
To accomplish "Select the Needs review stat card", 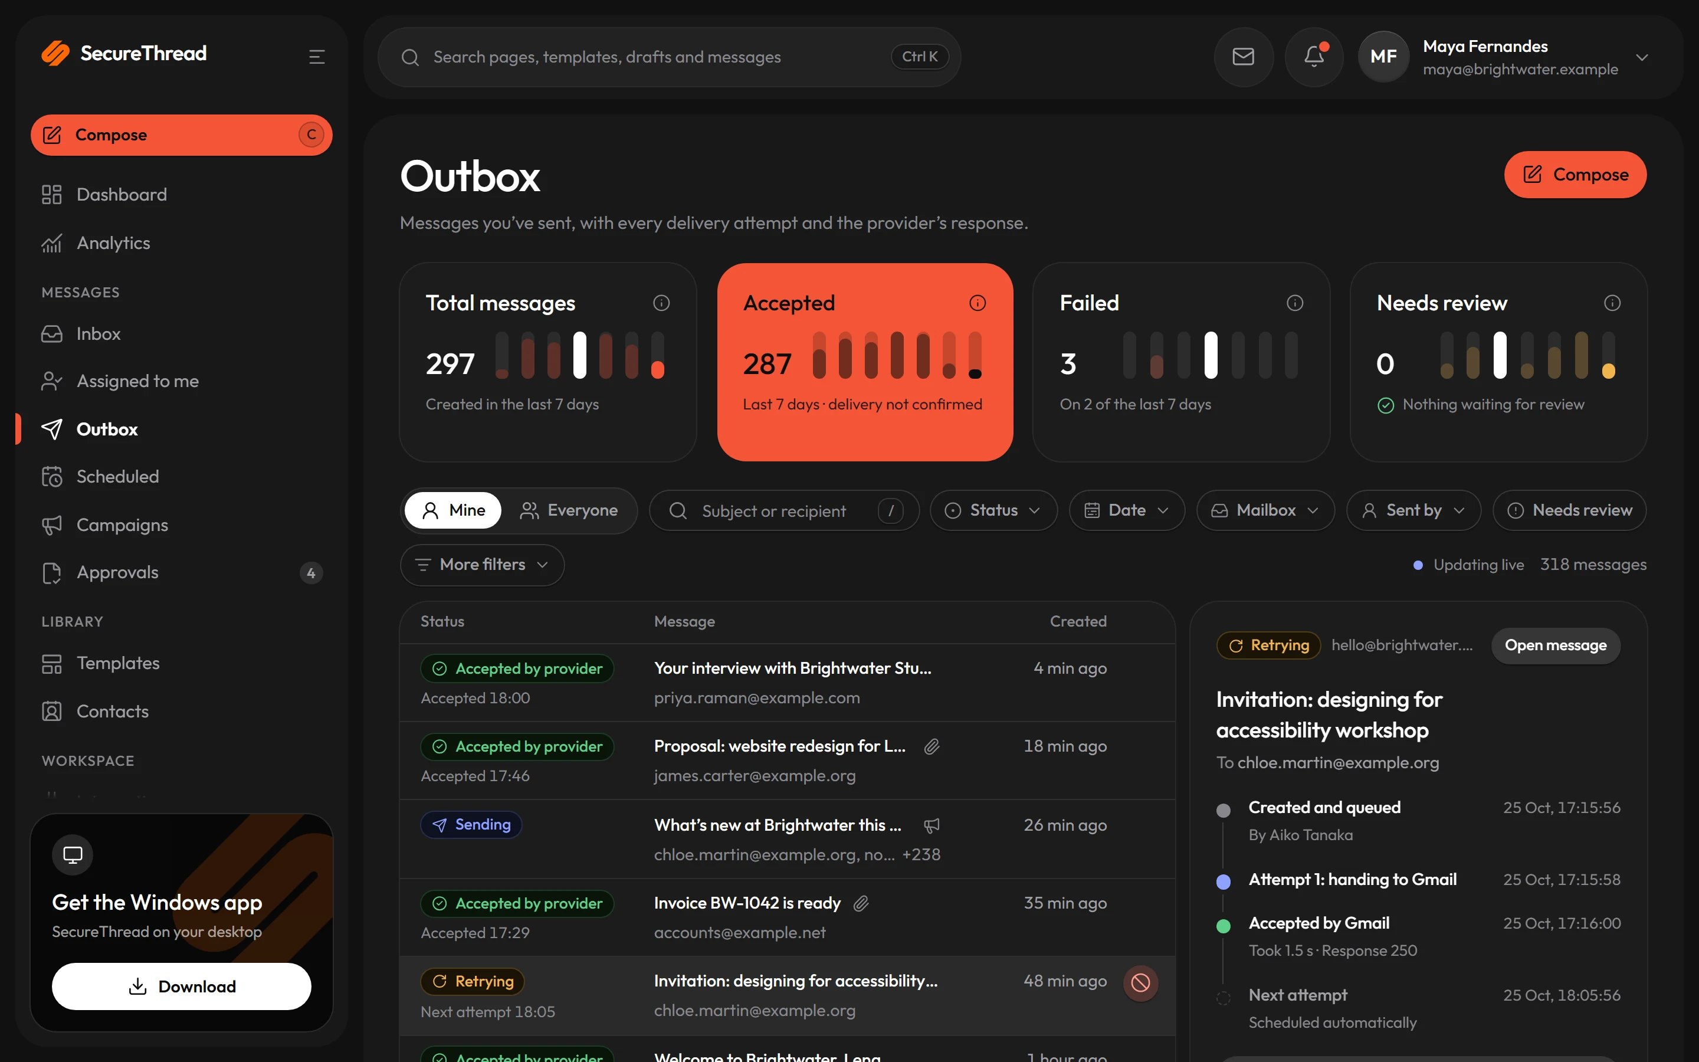I will pyautogui.click(x=1498, y=362).
